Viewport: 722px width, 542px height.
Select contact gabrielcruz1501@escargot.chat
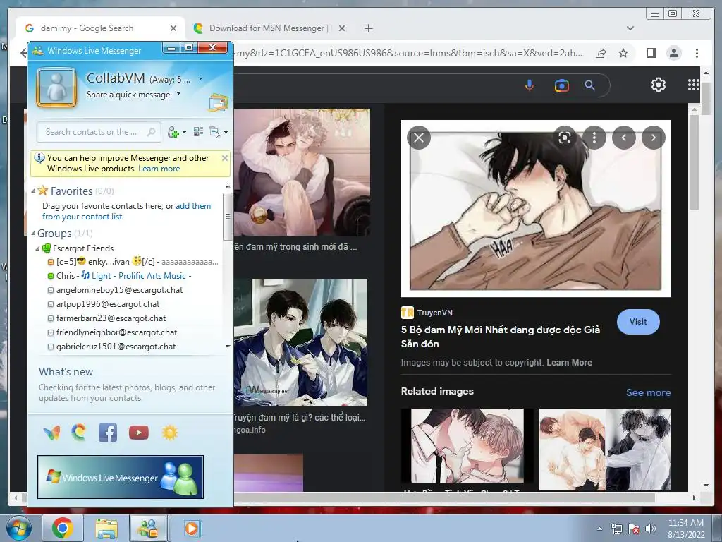click(x=116, y=347)
